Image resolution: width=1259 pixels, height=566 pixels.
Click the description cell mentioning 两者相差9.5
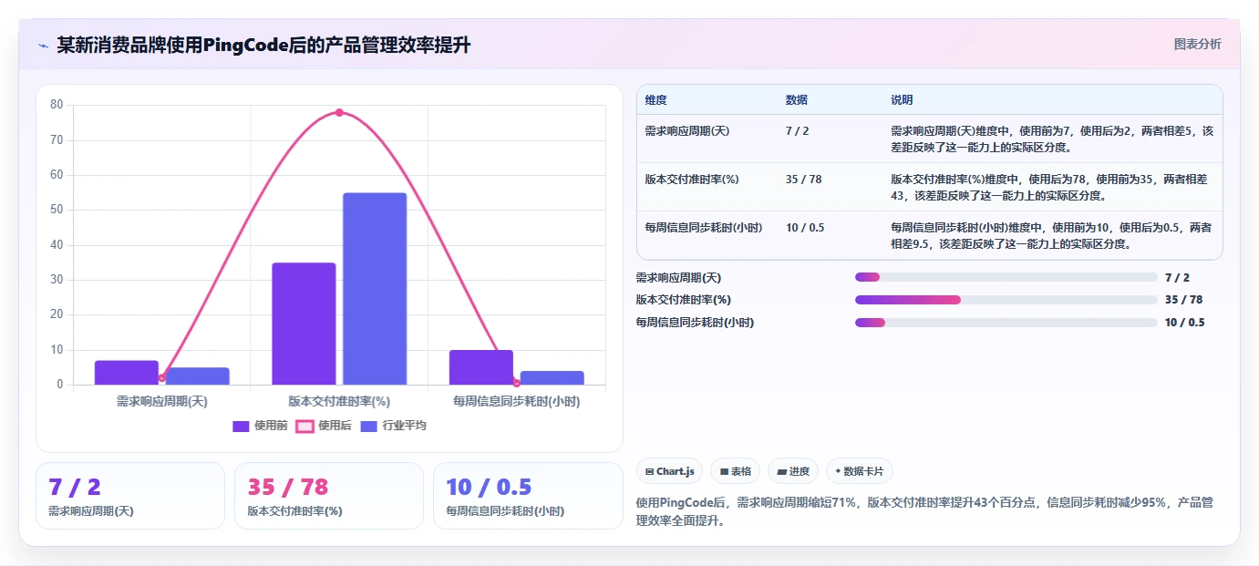pyautogui.click(x=1052, y=236)
